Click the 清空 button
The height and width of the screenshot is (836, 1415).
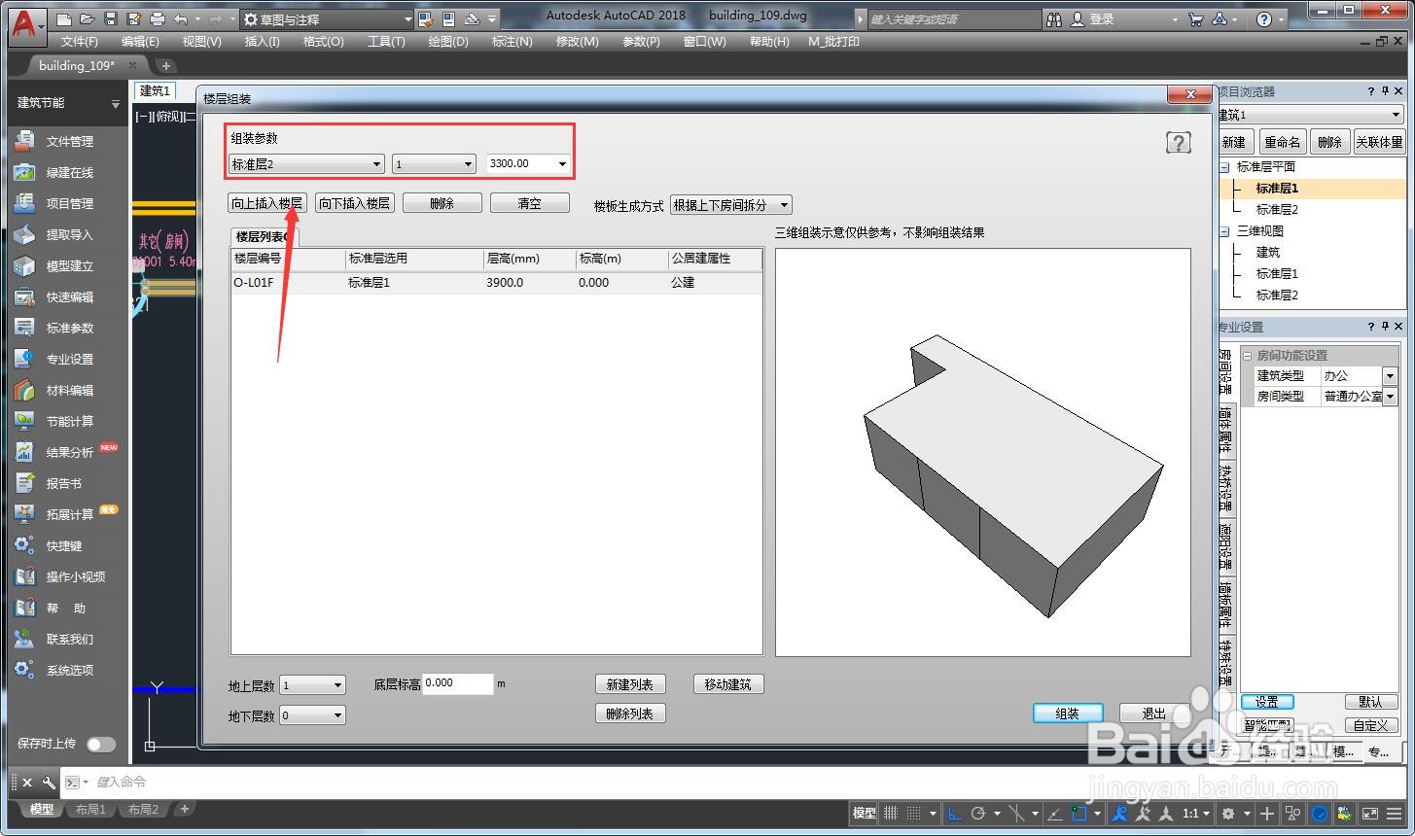coord(529,203)
